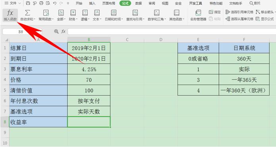This screenshot has width=276, height=147.
Task: Select the Formulas (公式) tab
Action: (x=125, y=3)
